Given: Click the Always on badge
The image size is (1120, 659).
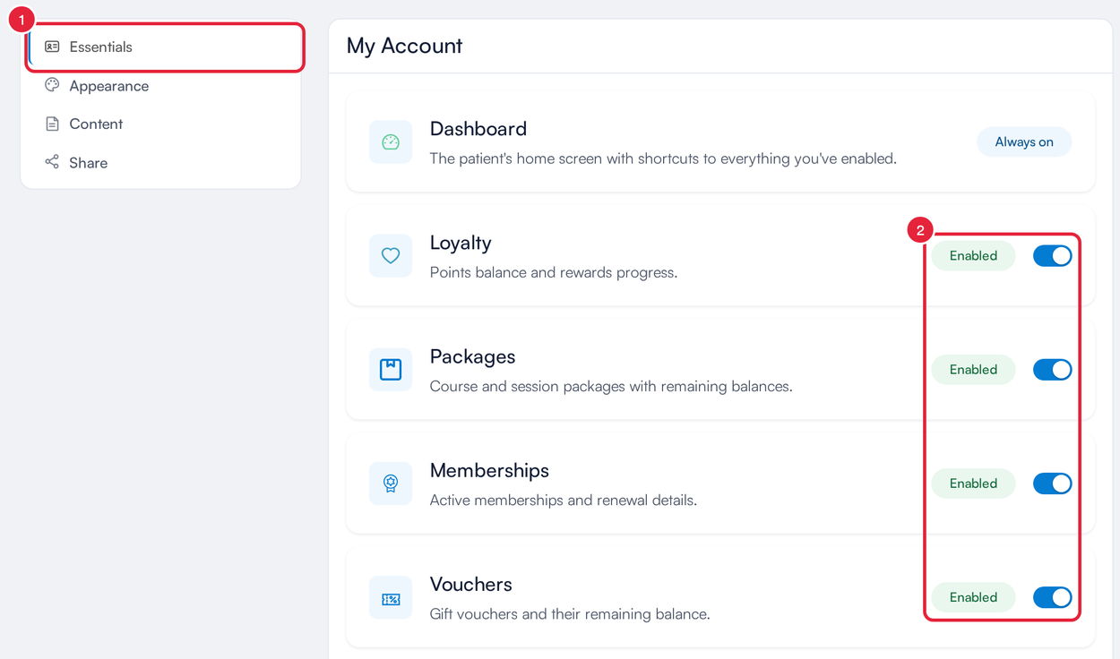Looking at the screenshot, I should click(x=1024, y=141).
